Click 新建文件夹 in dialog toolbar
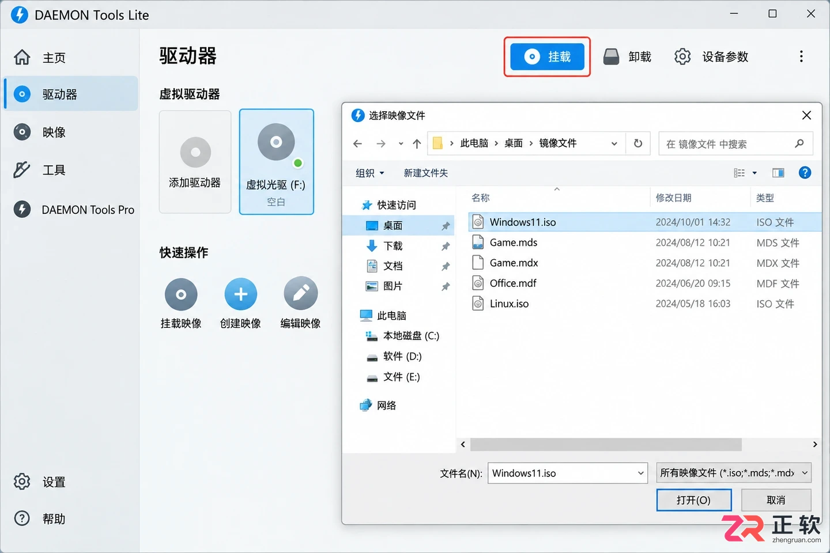The height and width of the screenshot is (553, 830). point(426,173)
